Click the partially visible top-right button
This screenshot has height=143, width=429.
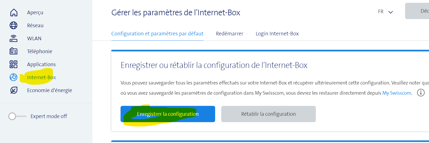pos(418,11)
